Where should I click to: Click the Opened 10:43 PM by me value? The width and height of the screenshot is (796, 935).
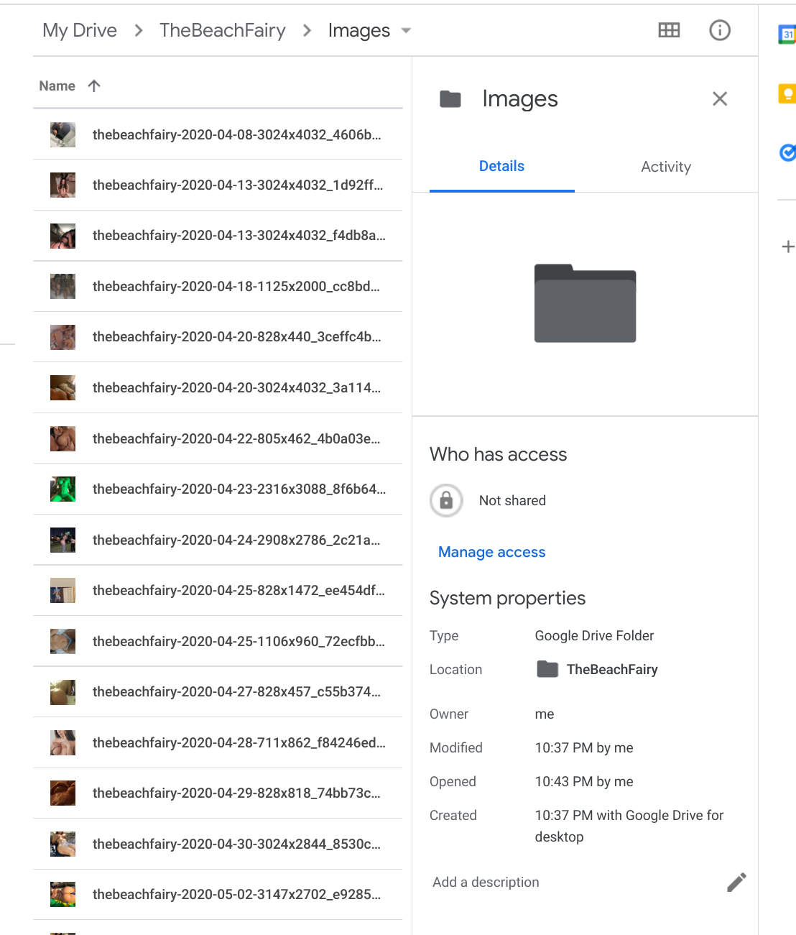[x=584, y=781]
